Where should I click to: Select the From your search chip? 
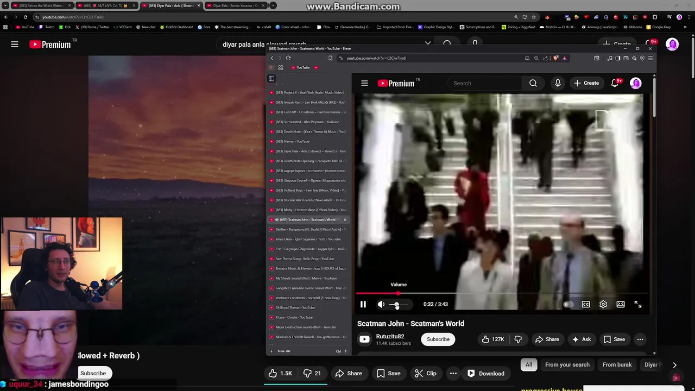point(567,365)
